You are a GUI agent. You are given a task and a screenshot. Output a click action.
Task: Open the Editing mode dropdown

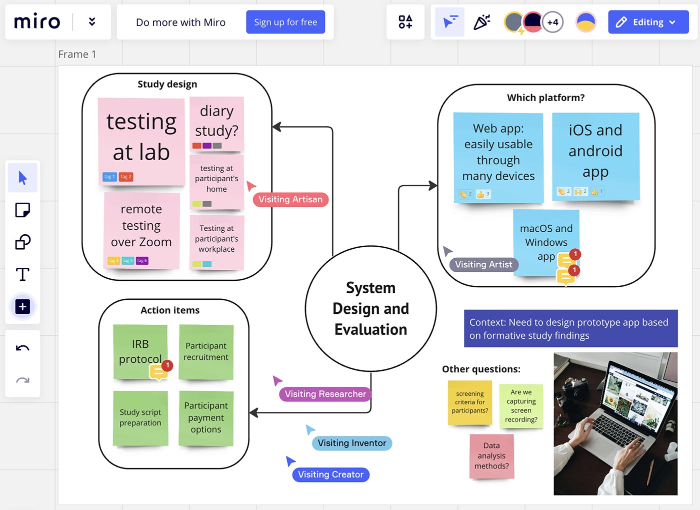pyautogui.click(x=648, y=22)
